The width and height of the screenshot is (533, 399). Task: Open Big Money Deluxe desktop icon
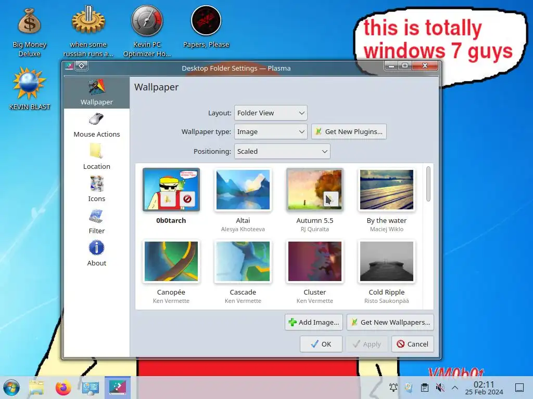pyautogui.click(x=29, y=32)
